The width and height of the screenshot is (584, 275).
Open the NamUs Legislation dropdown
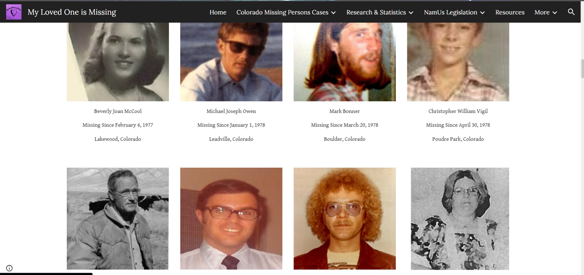(454, 12)
